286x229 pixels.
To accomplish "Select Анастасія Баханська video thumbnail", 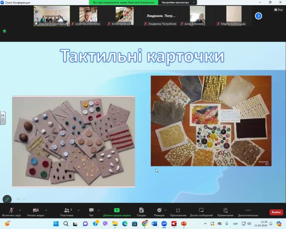I will click(x=52, y=16).
